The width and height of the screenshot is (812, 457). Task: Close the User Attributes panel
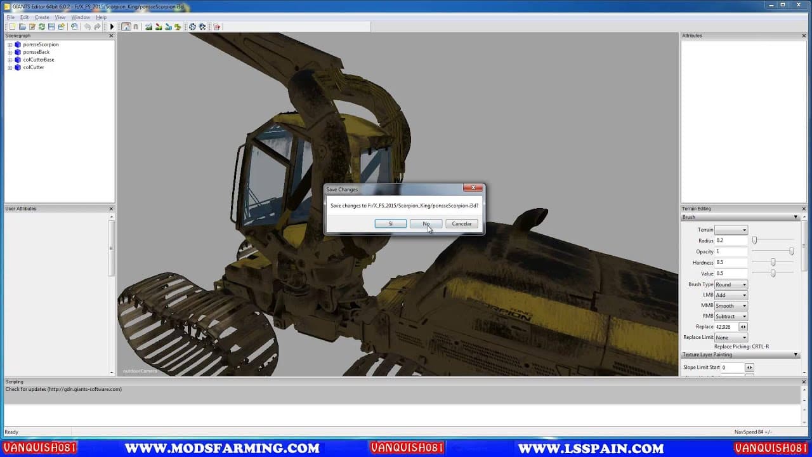click(x=111, y=208)
